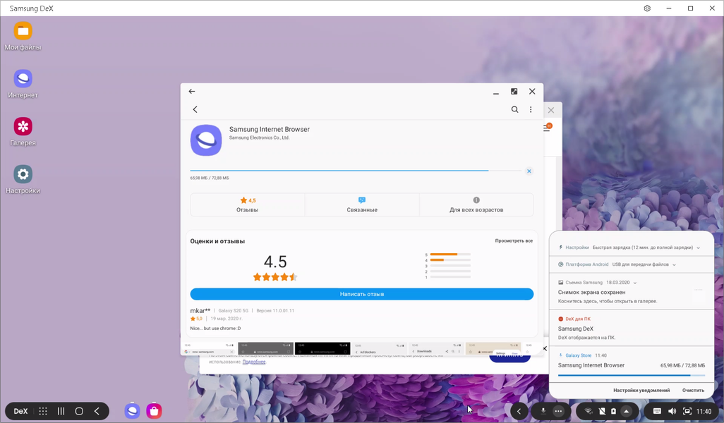The image size is (724, 423).
Task: Select the Связанные tab
Action: [362, 204]
